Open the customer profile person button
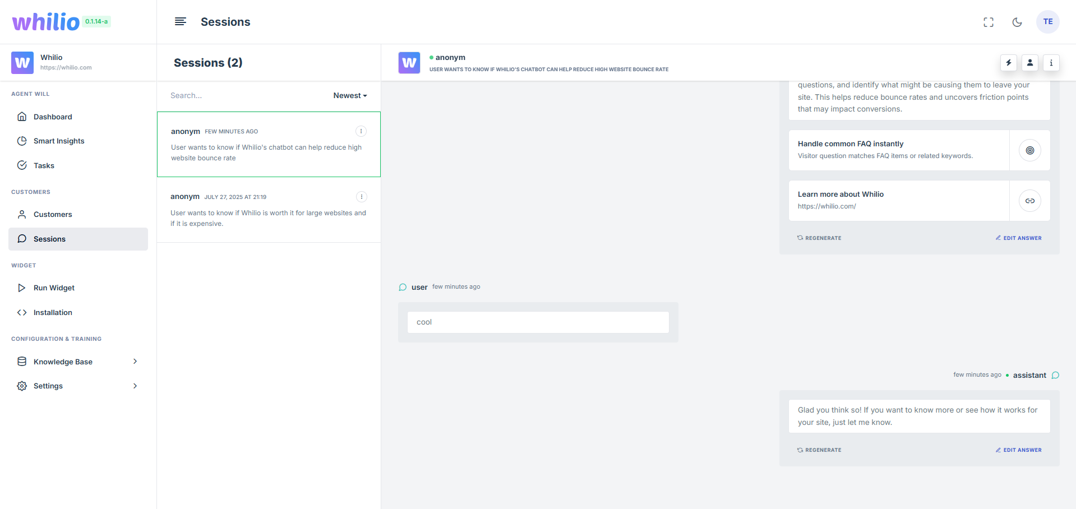This screenshot has height=509, width=1076. (1030, 63)
